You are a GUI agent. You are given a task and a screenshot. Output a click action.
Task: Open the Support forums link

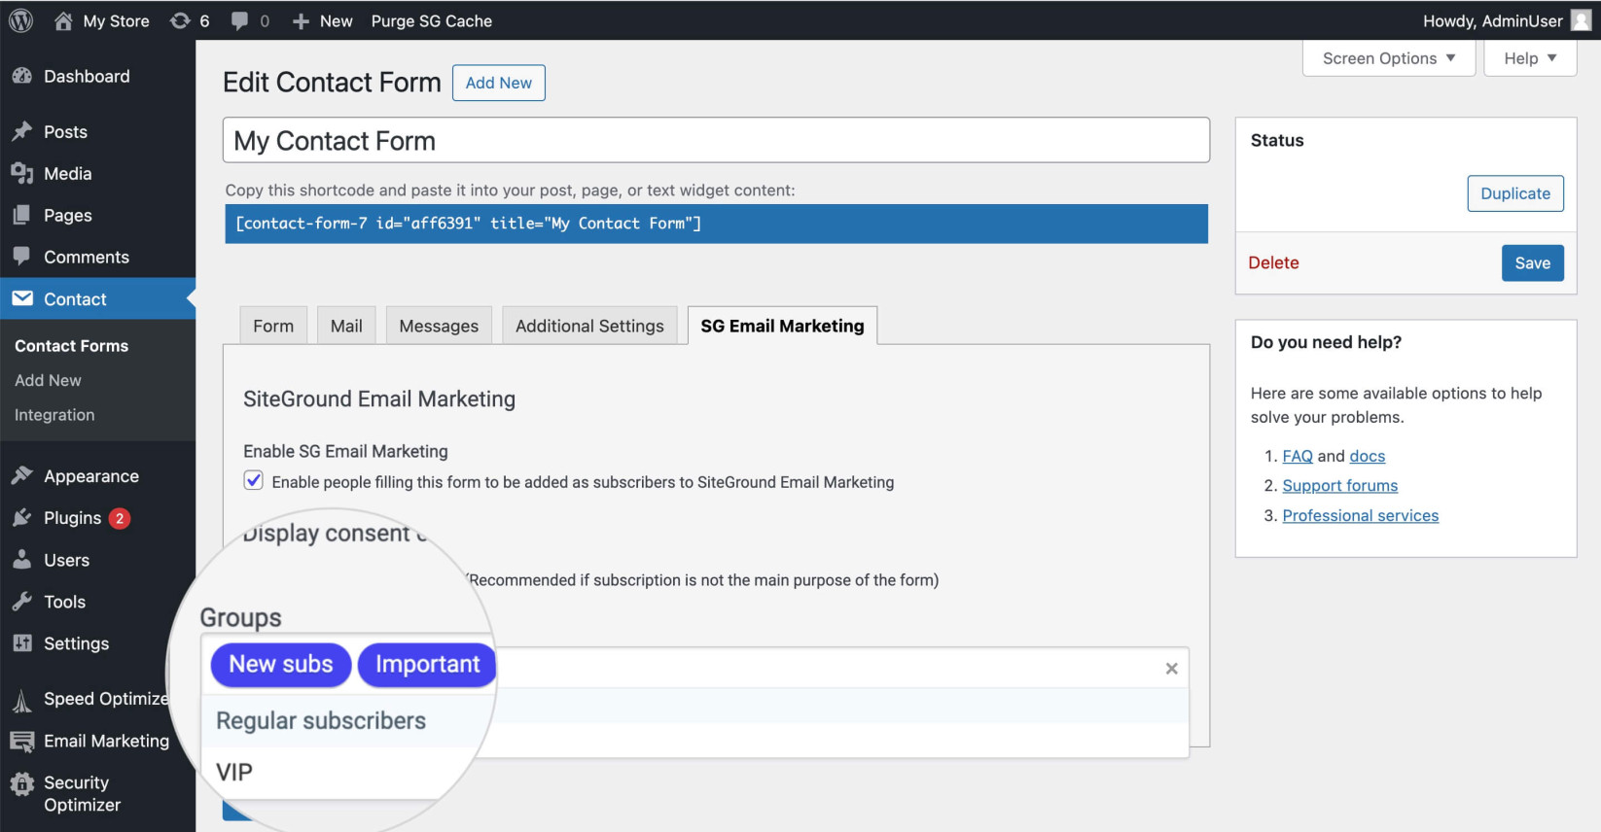(x=1339, y=486)
